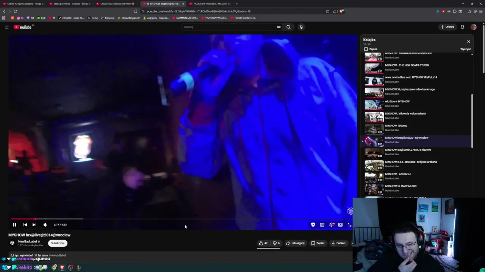
Task: Close the Kolejka queue panel
Action: tap(469, 42)
